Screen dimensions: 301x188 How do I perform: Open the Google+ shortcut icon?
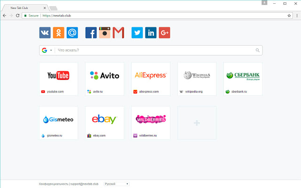tap(165, 32)
